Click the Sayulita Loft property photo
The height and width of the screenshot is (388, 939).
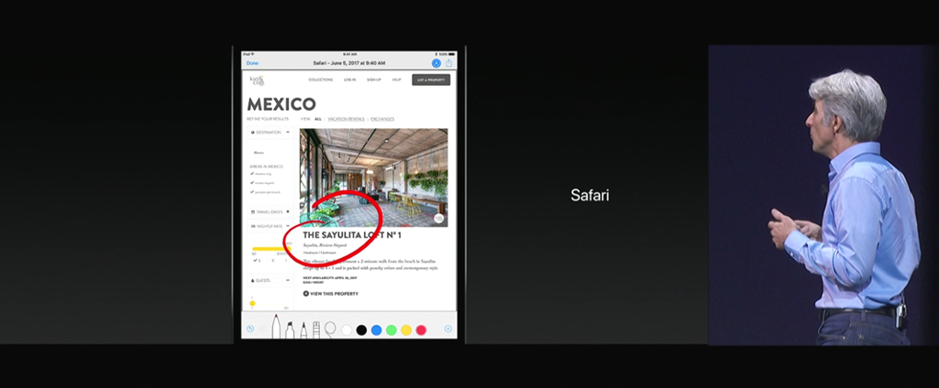click(x=374, y=178)
